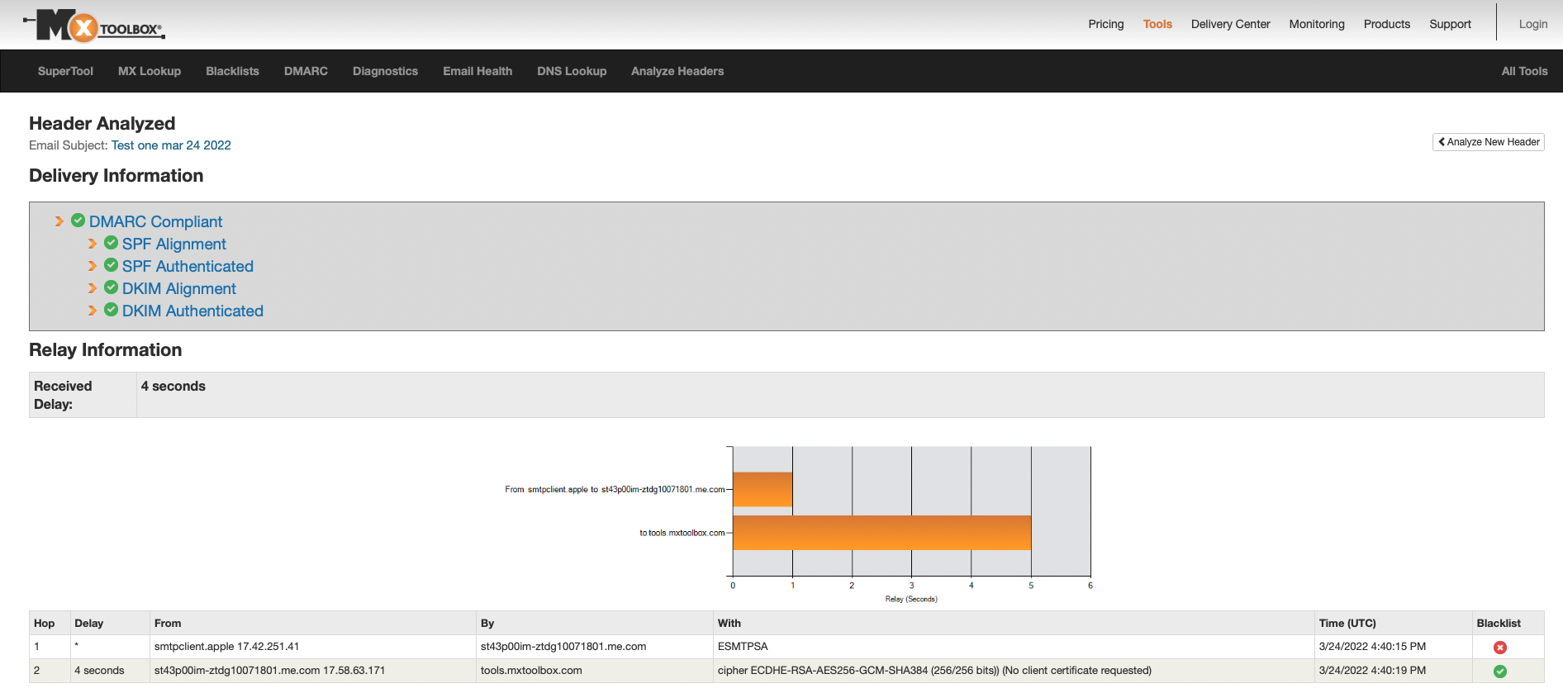This screenshot has width=1563, height=693.
Task: Switch to Email Health
Action: pyautogui.click(x=477, y=71)
